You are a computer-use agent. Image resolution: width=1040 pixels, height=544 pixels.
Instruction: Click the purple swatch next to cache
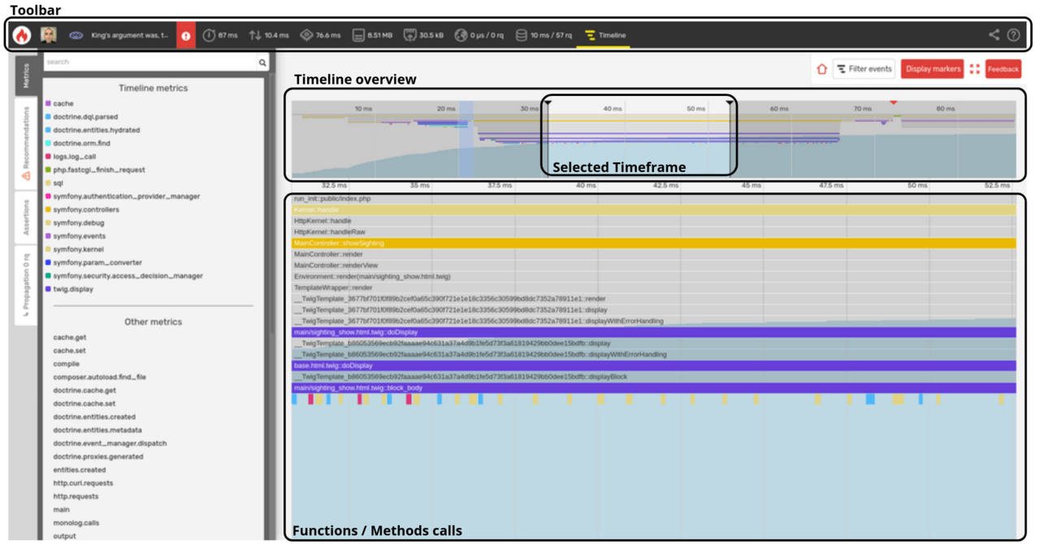[x=48, y=104]
